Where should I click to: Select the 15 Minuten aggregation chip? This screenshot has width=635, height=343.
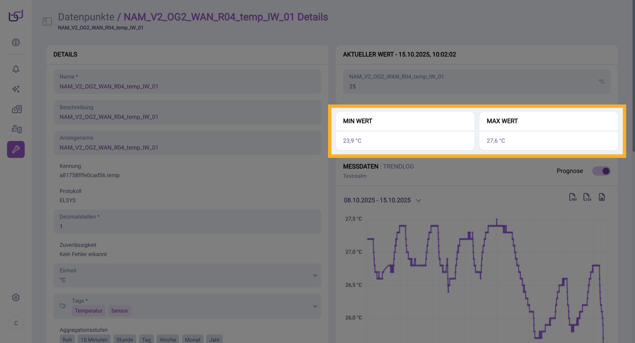click(x=94, y=339)
